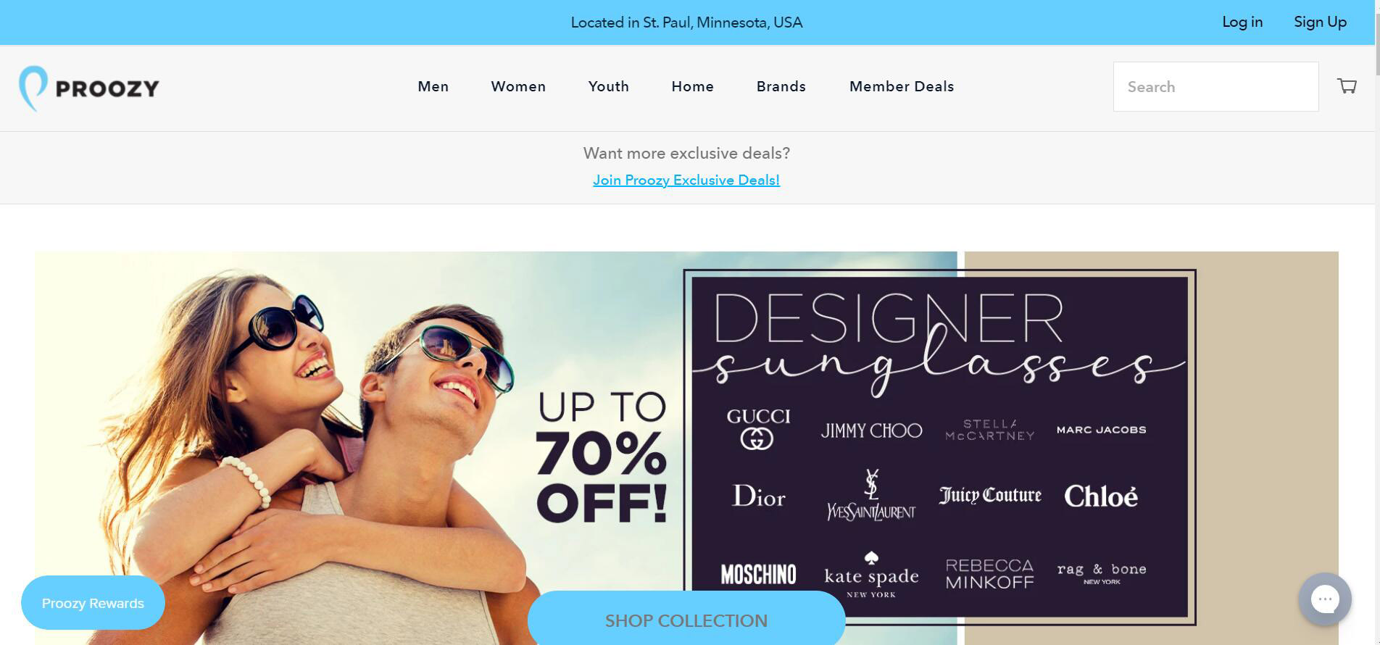Open the Youth category

tap(609, 86)
